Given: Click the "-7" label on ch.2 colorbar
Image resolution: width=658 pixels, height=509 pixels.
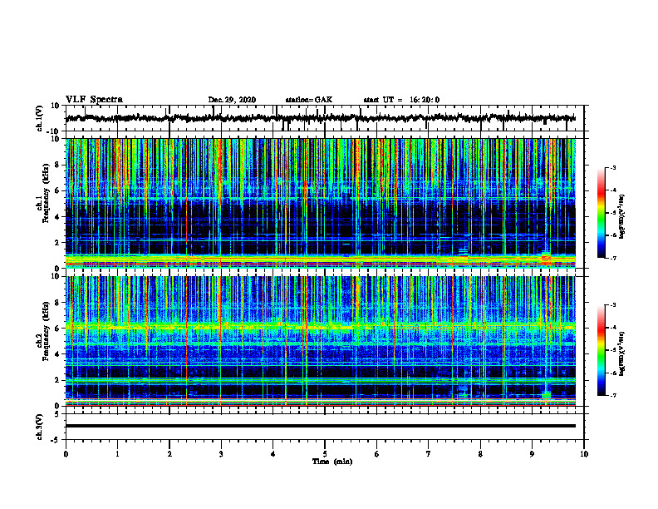Looking at the screenshot, I should 612,395.
